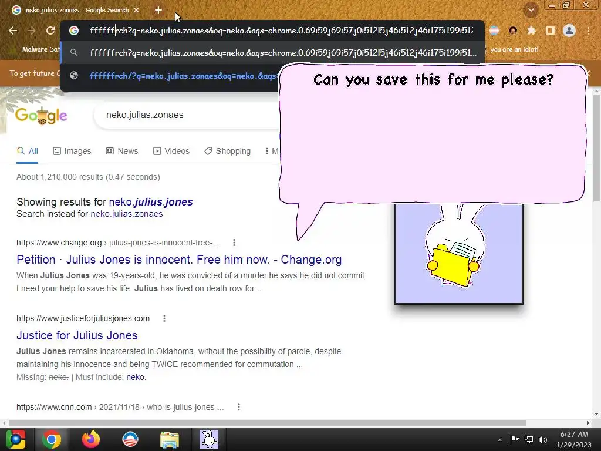
Task: Open the Extensions puzzle piece icon
Action: point(532,31)
